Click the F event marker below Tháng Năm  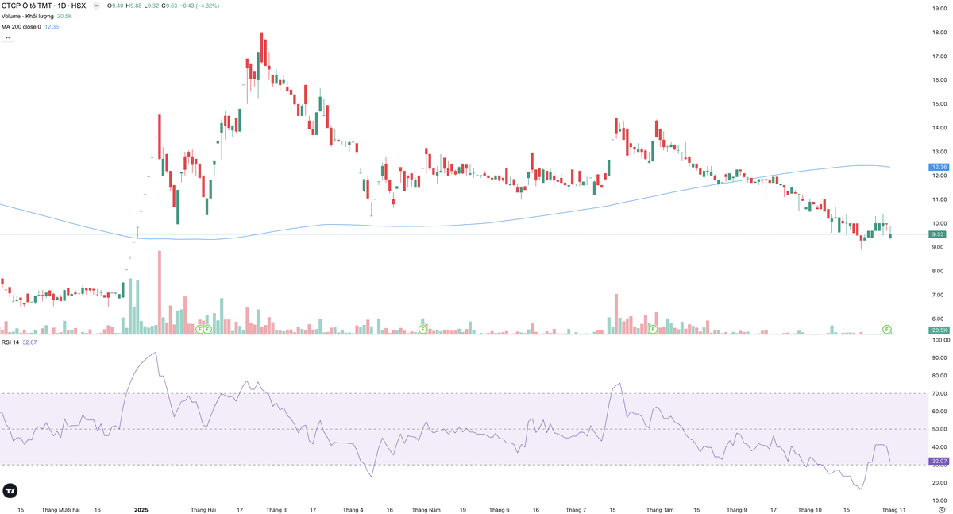coord(422,329)
